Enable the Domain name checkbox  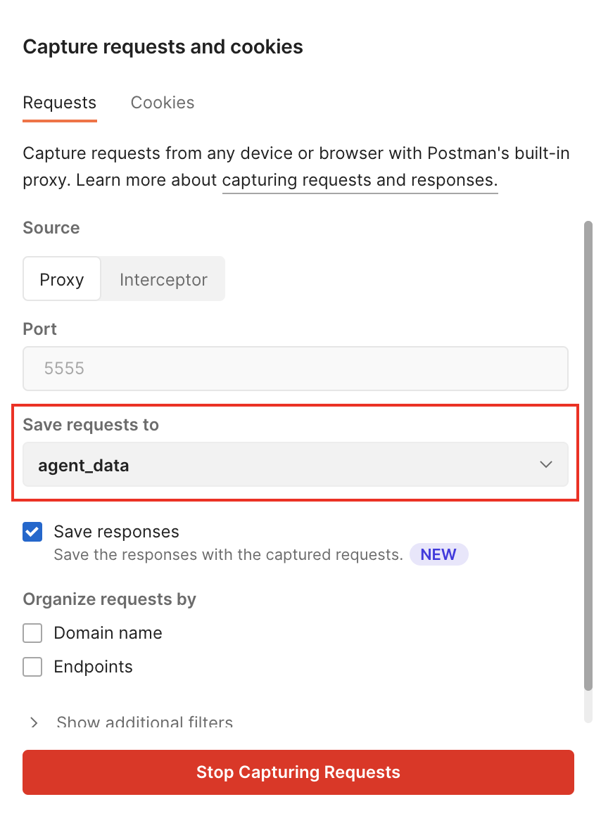click(x=32, y=633)
